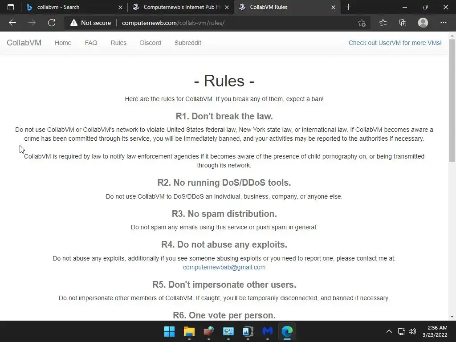Click the 'Here are the rules for CollabVM' line

tap(224, 99)
